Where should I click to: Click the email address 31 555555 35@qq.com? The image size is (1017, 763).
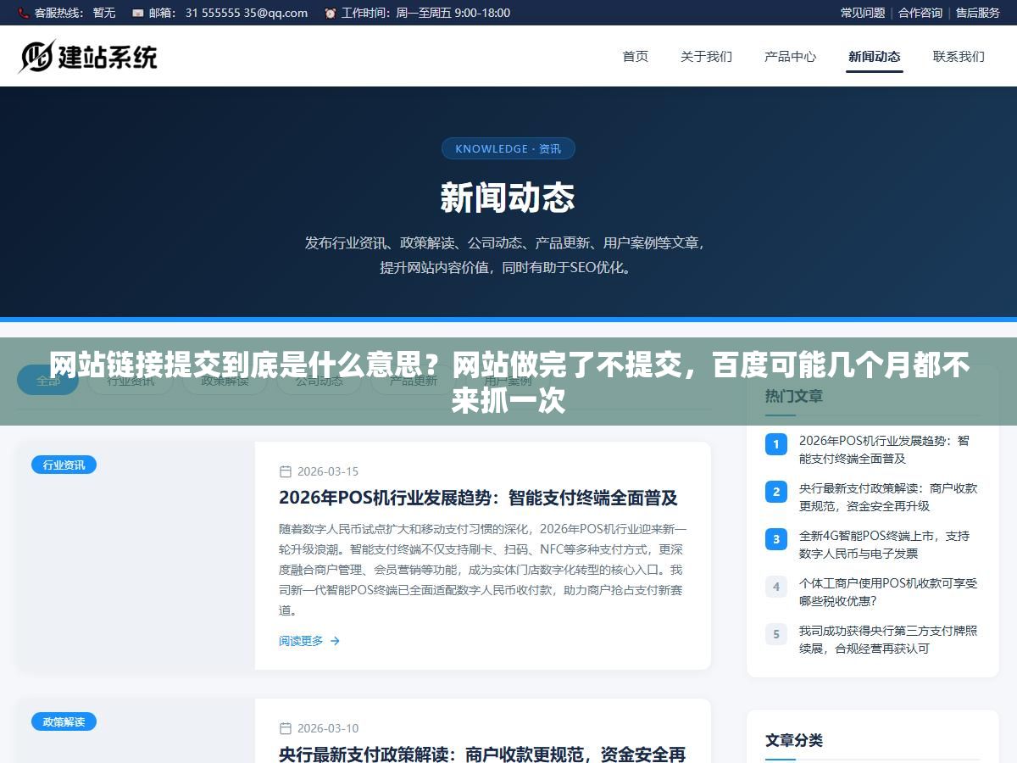click(x=247, y=13)
